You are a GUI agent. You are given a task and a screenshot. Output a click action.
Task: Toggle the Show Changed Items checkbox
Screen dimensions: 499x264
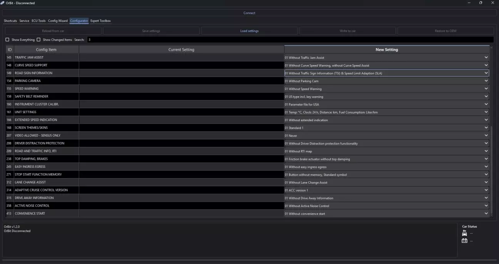pos(39,40)
